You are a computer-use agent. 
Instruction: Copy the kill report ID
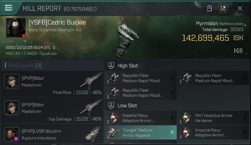tap(95, 9)
